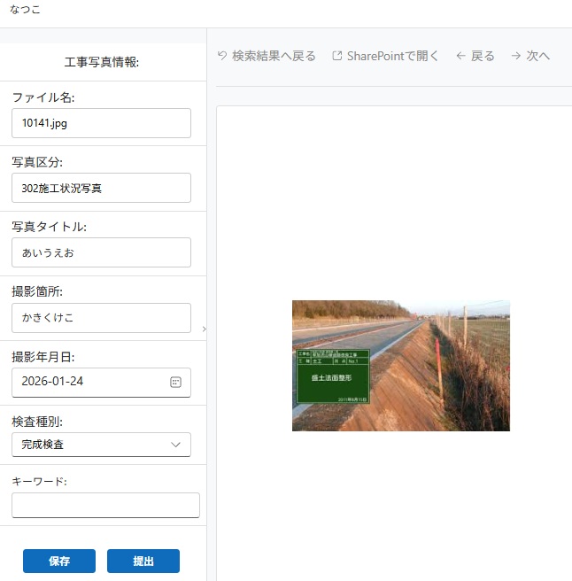
Task: Click the 工事写真情報 panel heading
Action: coord(102,62)
